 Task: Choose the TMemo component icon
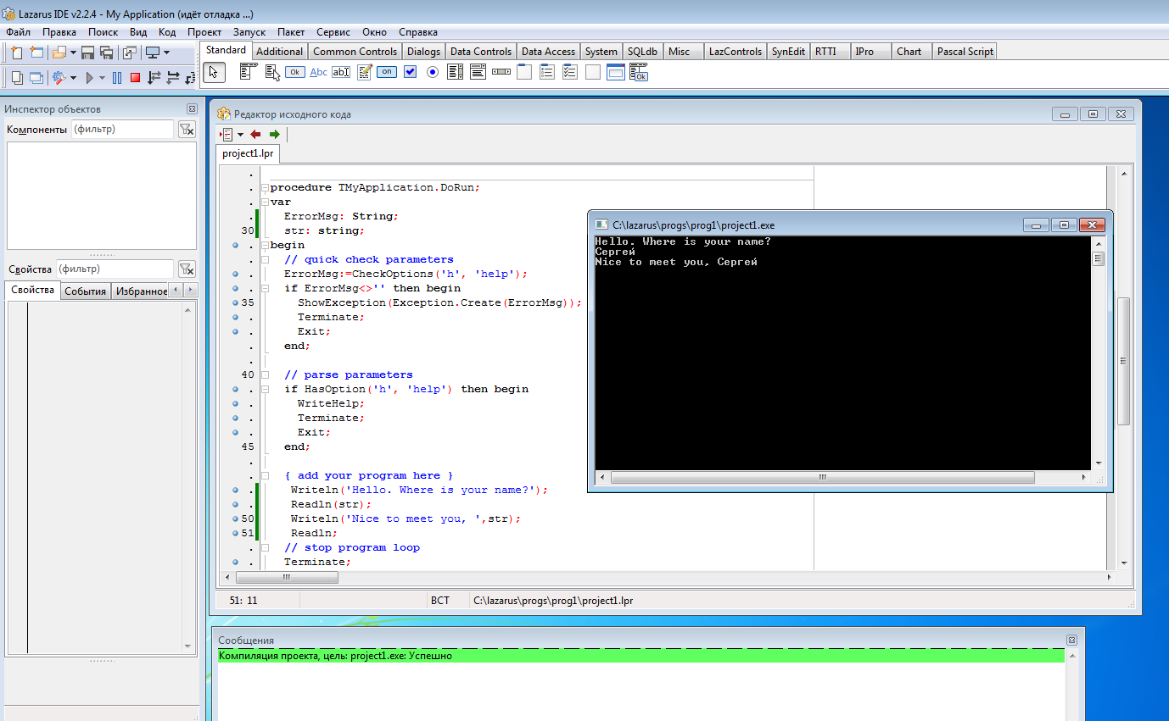(x=364, y=73)
